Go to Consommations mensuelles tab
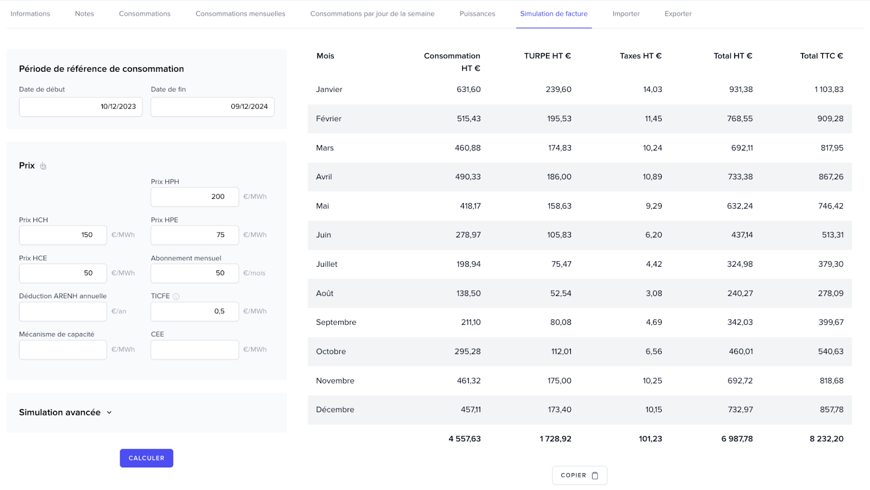The height and width of the screenshot is (490, 870). pyautogui.click(x=240, y=14)
